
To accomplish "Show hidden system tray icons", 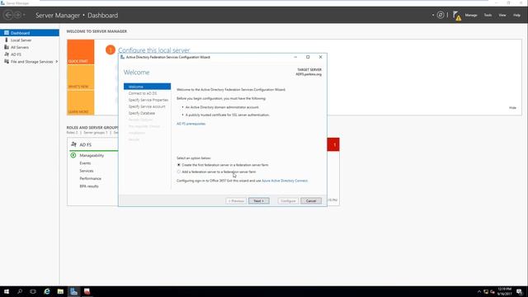I will coord(478,291).
